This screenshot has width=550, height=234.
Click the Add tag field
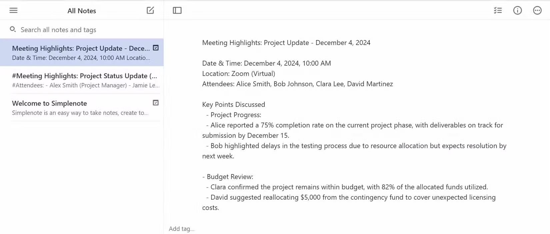[x=182, y=229]
